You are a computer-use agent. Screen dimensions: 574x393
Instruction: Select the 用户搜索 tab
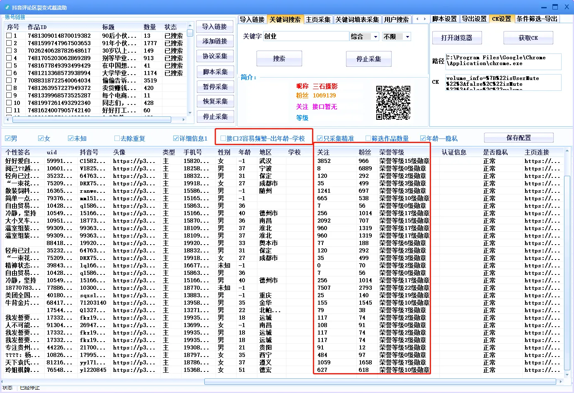pos(396,19)
